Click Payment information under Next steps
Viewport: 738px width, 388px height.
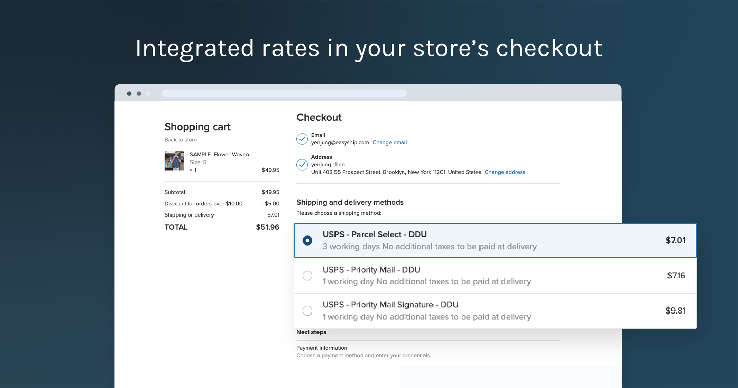[322, 348]
